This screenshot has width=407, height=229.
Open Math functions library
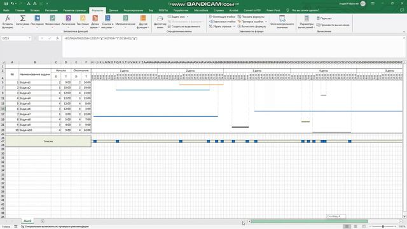tap(125, 22)
